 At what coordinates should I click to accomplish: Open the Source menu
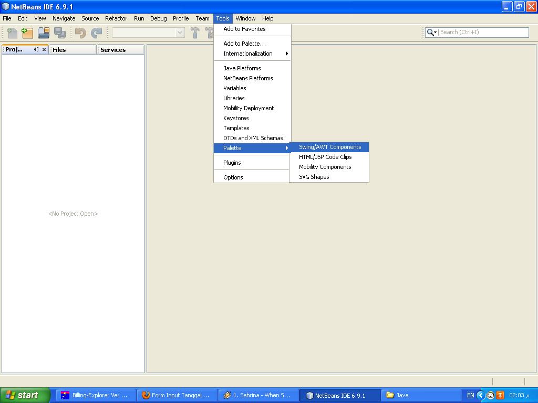(x=90, y=18)
